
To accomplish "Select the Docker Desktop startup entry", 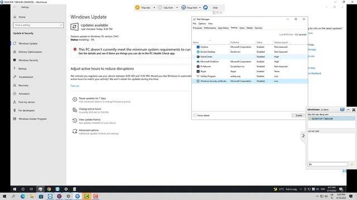I will click(x=250, y=52).
